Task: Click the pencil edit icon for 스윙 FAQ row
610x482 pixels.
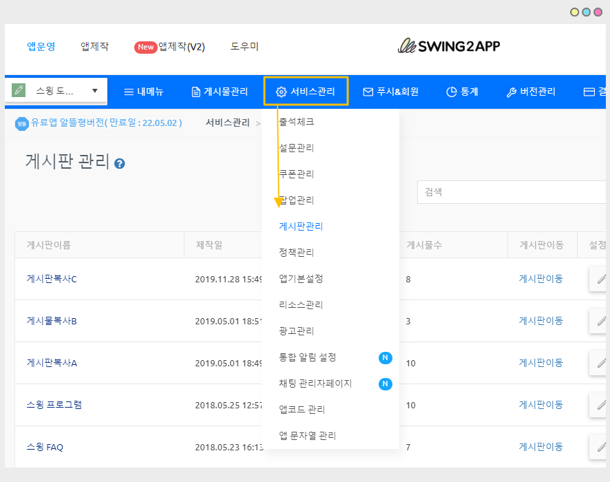Action: tap(600, 447)
